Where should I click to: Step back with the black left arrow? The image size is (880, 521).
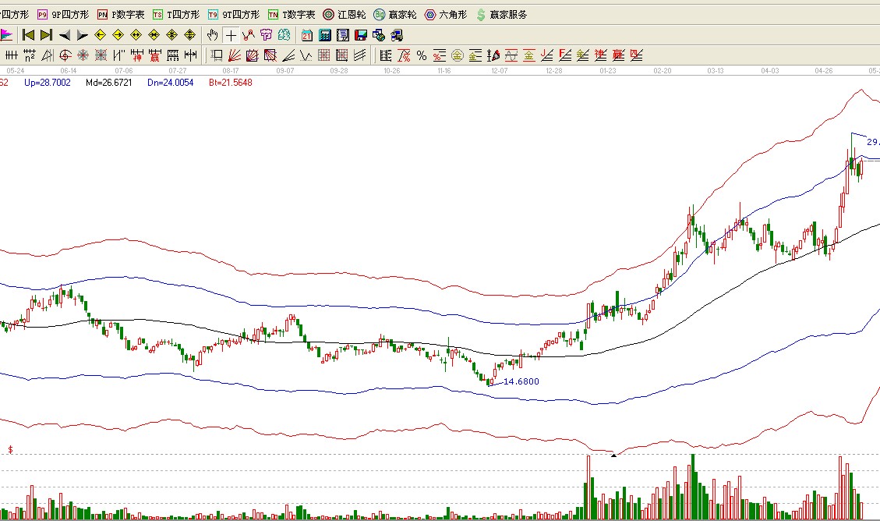coord(65,35)
